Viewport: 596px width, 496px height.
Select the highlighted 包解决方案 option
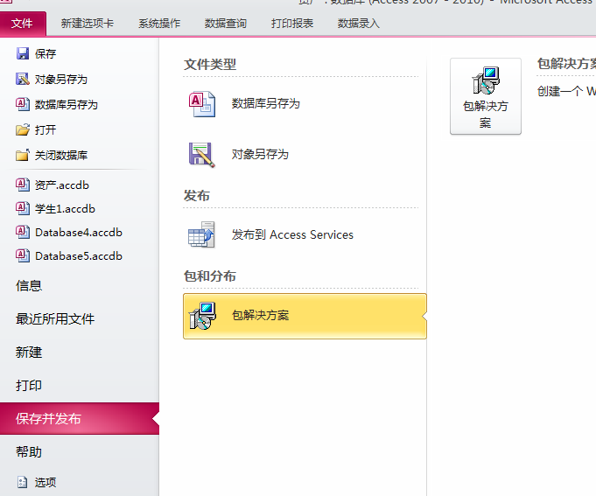click(x=305, y=316)
